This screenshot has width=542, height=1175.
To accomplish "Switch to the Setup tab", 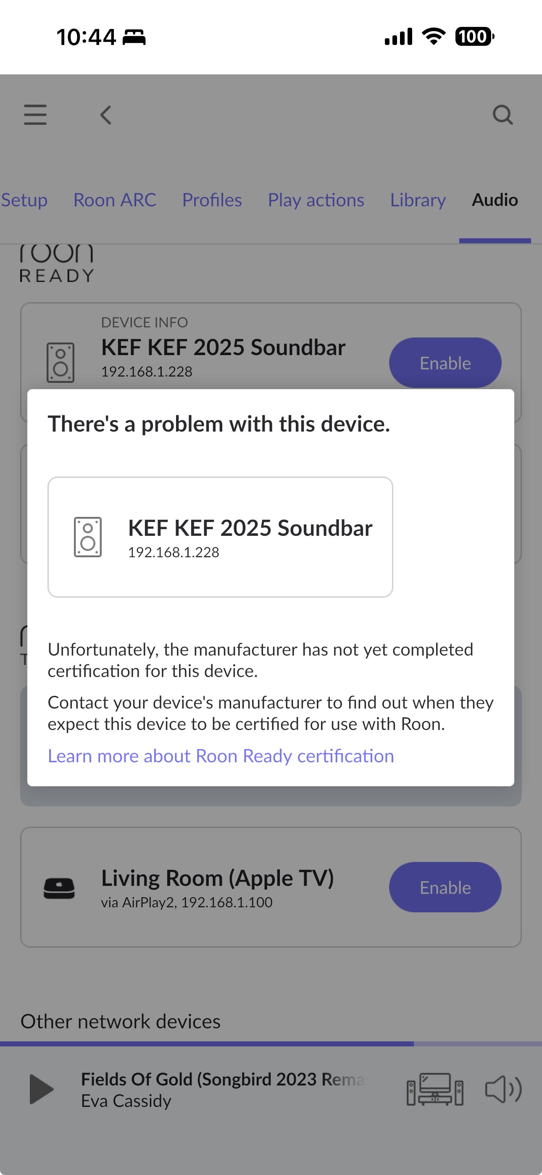I will (x=24, y=200).
